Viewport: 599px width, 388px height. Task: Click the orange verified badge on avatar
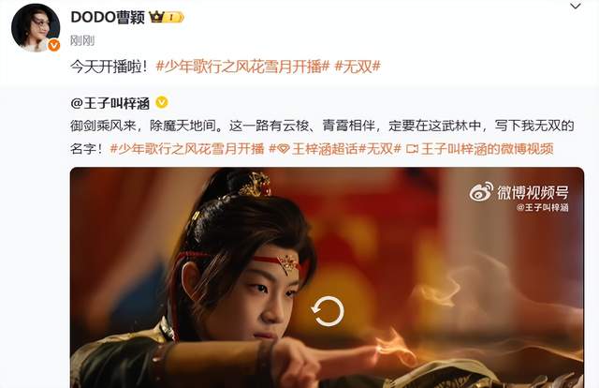point(54,46)
